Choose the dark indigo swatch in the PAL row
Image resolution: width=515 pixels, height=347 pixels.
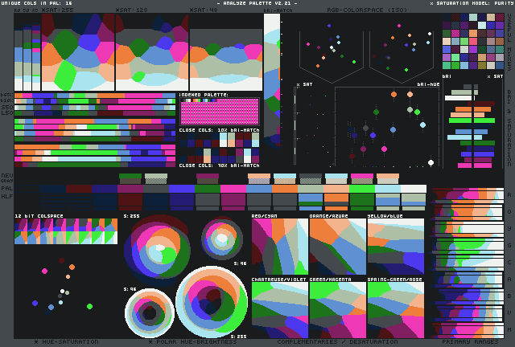click(105, 189)
